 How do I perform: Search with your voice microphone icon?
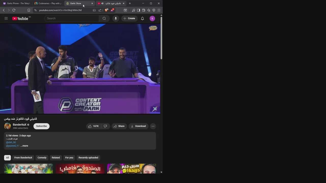point(116,18)
